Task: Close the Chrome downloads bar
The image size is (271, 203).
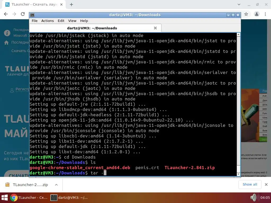Action: 266,184
